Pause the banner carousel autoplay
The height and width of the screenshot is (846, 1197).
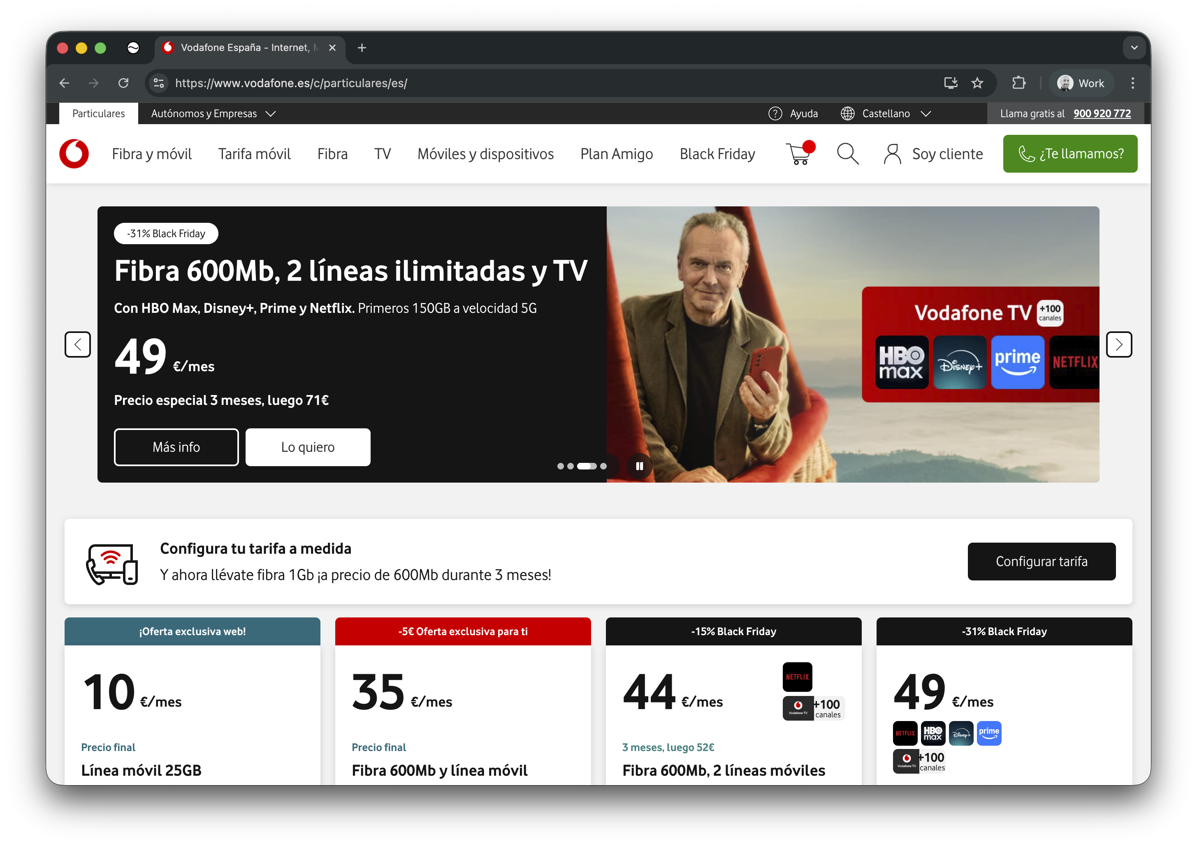639,466
